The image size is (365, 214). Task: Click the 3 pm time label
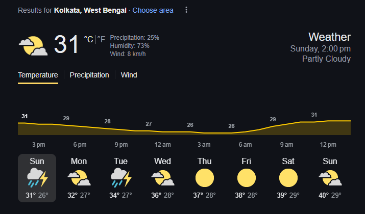(38, 144)
